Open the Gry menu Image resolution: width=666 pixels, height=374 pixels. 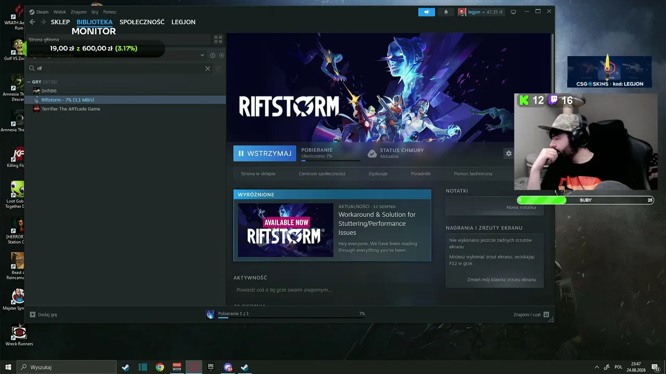click(x=95, y=12)
